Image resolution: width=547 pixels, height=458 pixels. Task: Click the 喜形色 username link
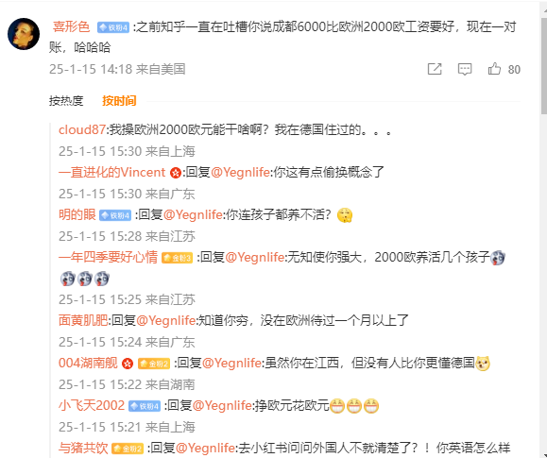tap(71, 26)
